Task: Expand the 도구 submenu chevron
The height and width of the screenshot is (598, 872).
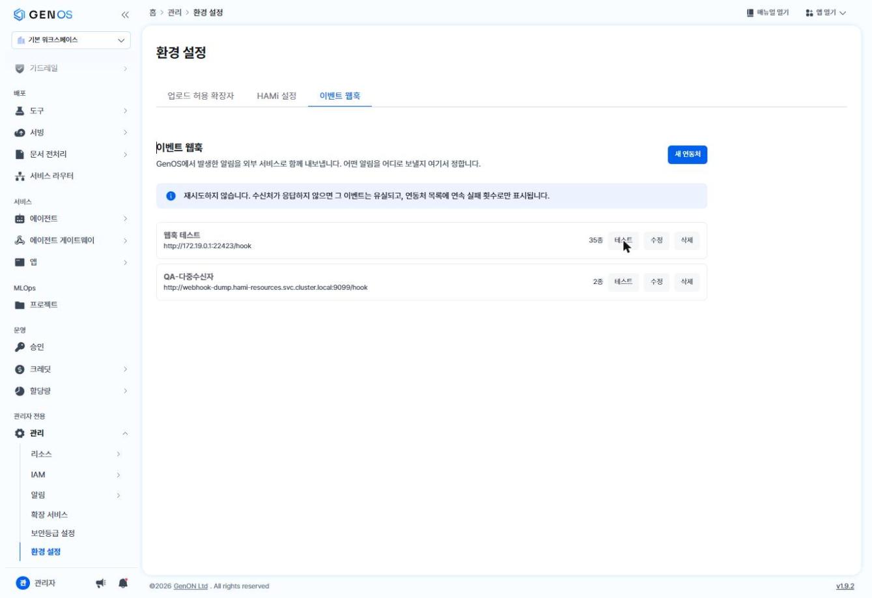Action: (125, 111)
